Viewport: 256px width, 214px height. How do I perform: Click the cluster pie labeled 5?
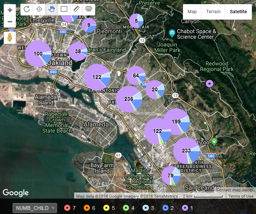[x=136, y=21]
